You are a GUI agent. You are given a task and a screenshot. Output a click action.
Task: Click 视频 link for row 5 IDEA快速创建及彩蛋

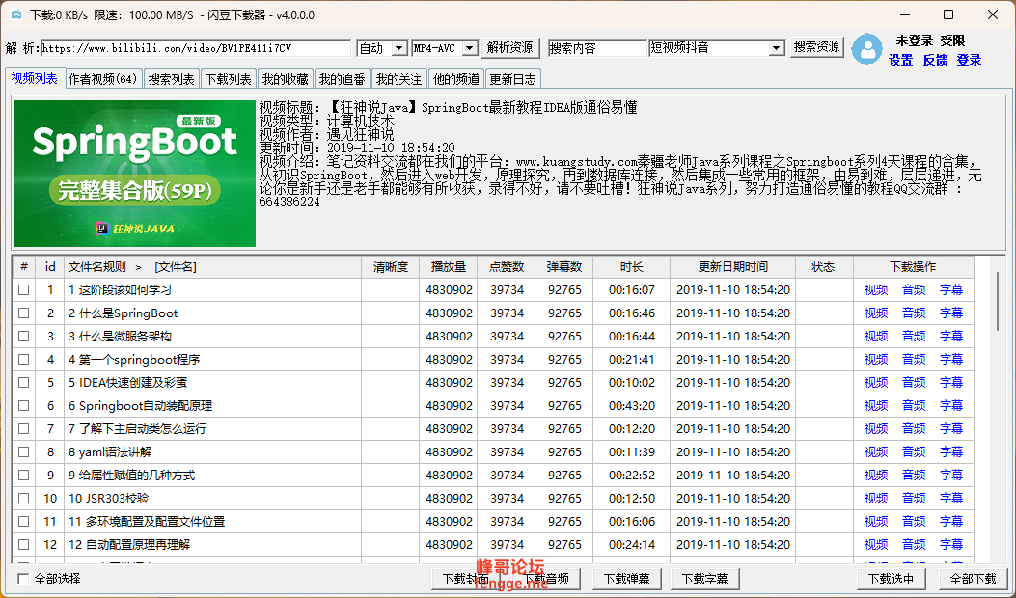876,383
